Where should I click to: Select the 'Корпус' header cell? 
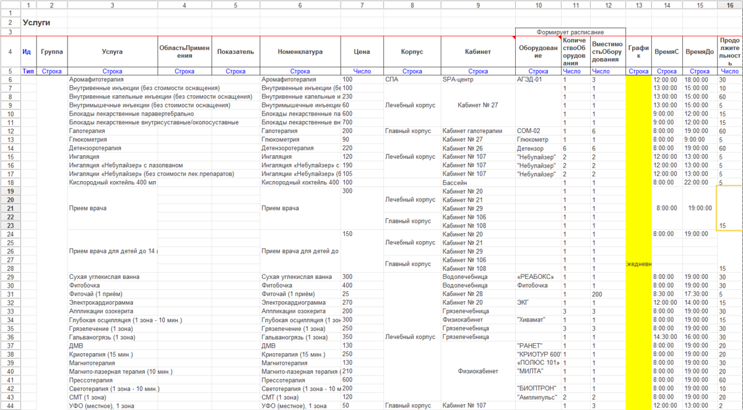[412, 52]
